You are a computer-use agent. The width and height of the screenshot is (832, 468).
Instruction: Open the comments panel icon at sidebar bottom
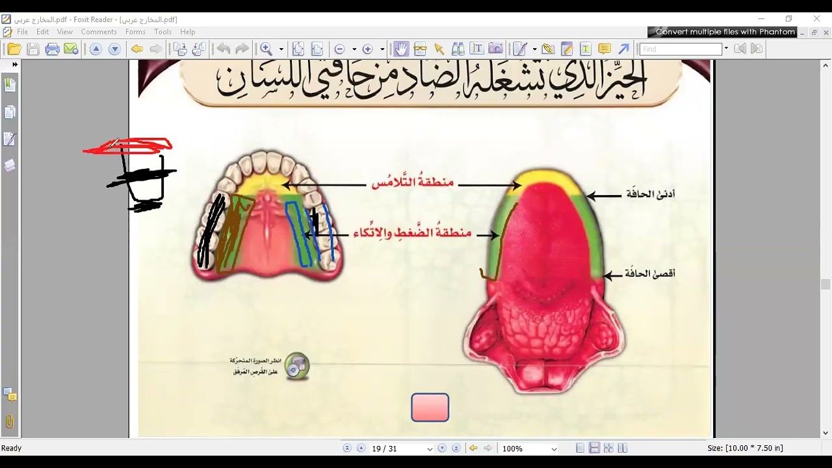pos(10,395)
